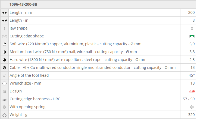
Task: Click the Jaw shape row icon
Action: [x=4, y=28]
